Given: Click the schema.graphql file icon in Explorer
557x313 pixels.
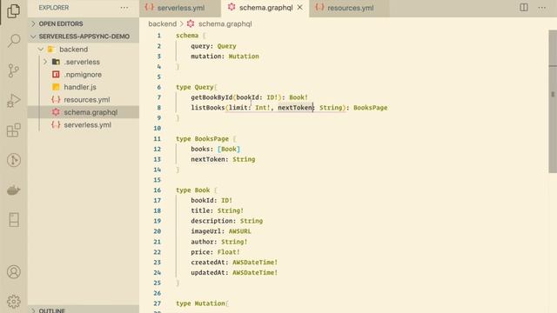Looking at the screenshot, I should coord(56,112).
